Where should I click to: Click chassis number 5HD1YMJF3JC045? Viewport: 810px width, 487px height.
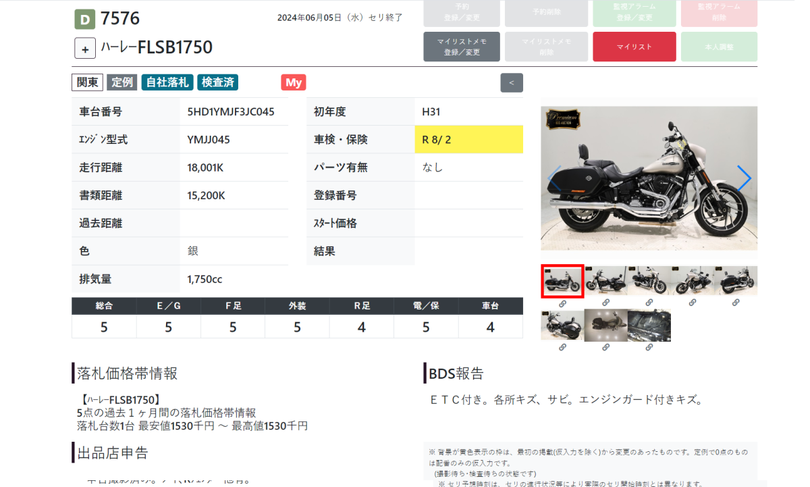(231, 111)
